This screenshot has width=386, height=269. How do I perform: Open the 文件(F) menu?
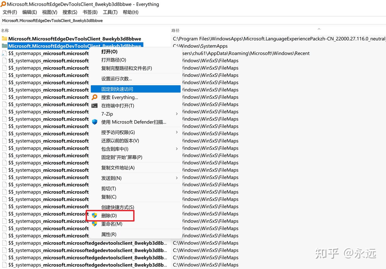[9, 12]
